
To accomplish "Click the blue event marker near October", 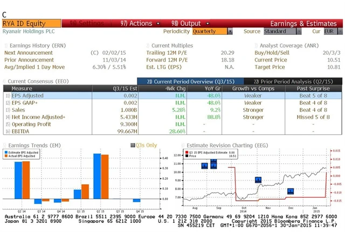I will tap(258, 180).
